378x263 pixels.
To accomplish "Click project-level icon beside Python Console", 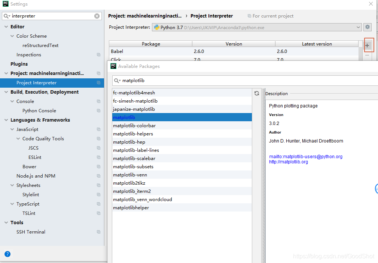I will click(98, 110).
